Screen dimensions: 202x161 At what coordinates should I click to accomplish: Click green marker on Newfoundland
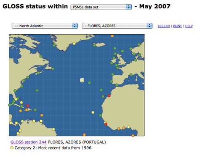[x=53, y=69]
